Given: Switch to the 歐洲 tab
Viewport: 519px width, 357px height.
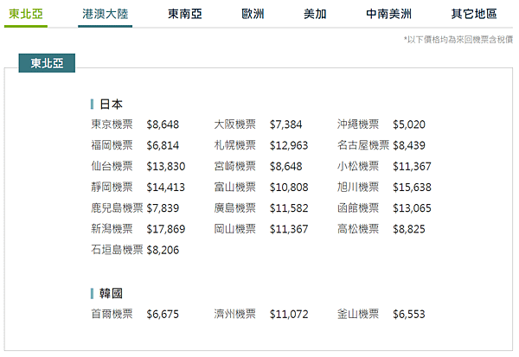Looking at the screenshot, I should coord(253,14).
